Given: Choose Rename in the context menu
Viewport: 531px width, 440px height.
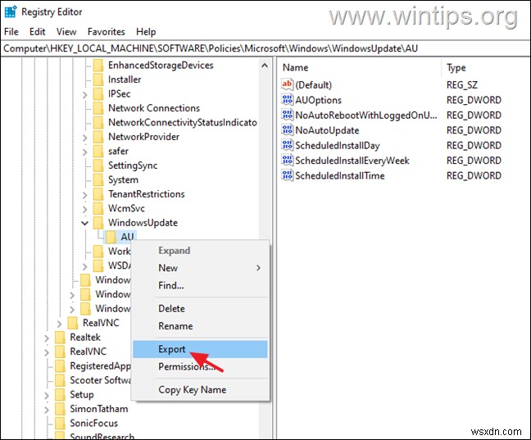Looking at the screenshot, I should [200, 326].
